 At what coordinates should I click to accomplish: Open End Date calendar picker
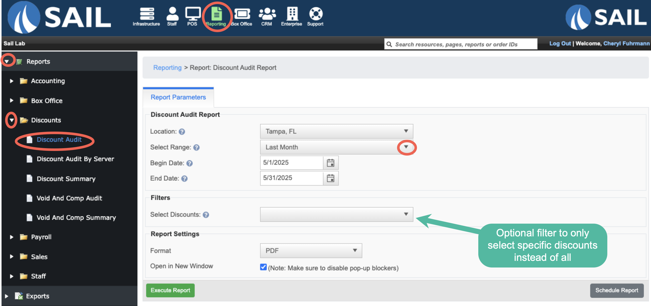[x=331, y=178]
